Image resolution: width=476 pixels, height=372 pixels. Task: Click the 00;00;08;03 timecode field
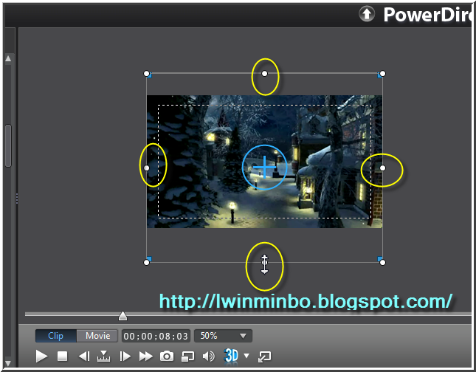(156, 336)
